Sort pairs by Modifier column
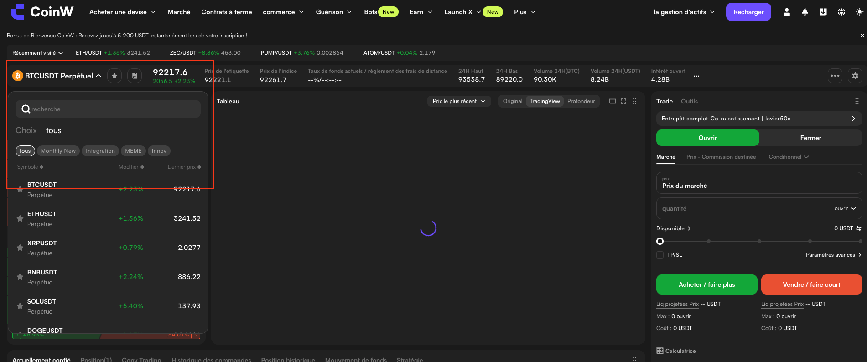The image size is (867, 362). click(x=131, y=167)
